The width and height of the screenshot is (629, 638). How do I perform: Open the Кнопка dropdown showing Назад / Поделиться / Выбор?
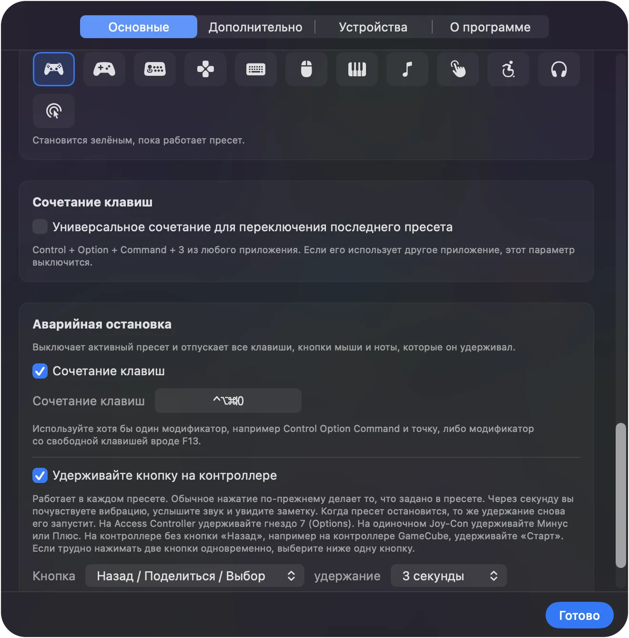click(195, 576)
